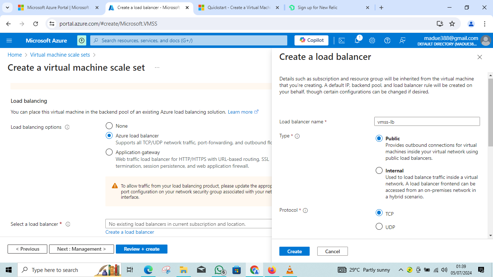Open the Azure portal hamburger menu
This screenshot has width=493, height=277.
tap(9, 40)
